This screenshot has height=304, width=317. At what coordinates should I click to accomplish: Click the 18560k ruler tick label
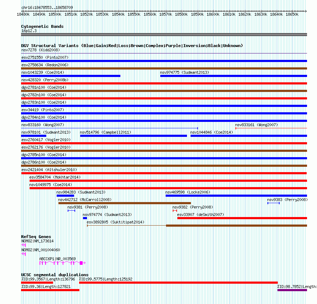click(x=150, y=14)
